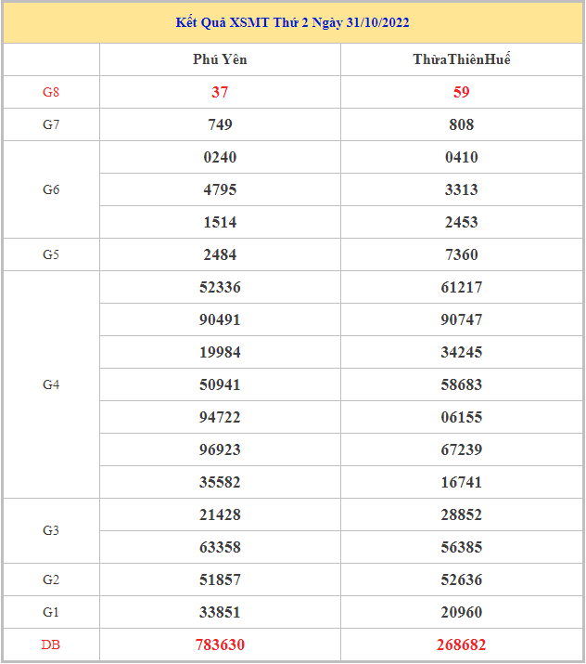Select the number 63358 in G3
This screenshot has width=586, height=664.
(x=220, y=547)
